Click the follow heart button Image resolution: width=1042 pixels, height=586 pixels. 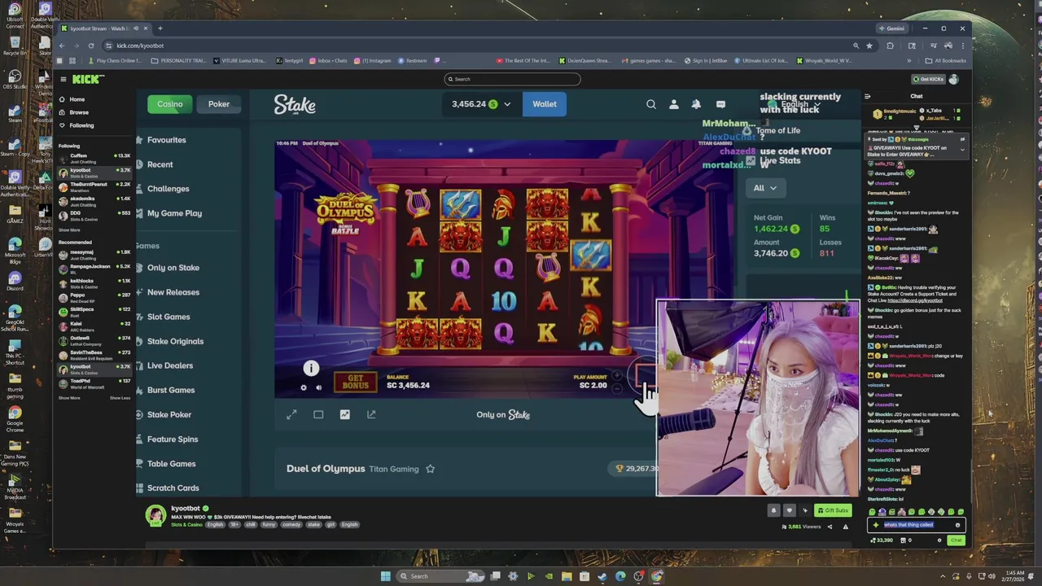pos(789,510)
